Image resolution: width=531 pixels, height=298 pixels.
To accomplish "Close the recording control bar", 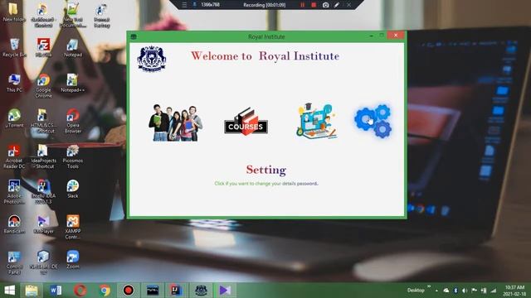I will click(348, 5).
